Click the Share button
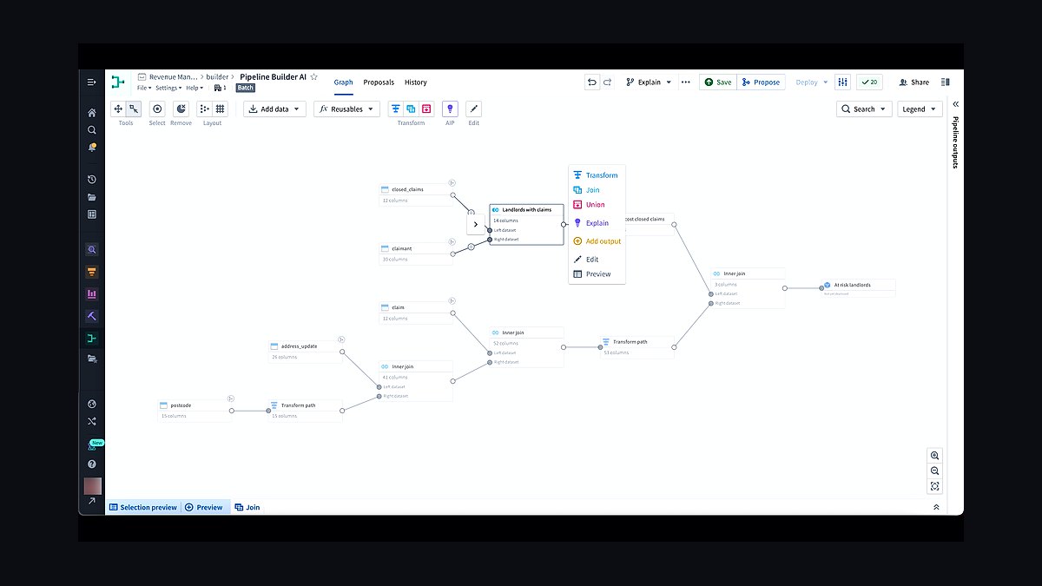Viewport: 1042px width, 586px height. 913,82
